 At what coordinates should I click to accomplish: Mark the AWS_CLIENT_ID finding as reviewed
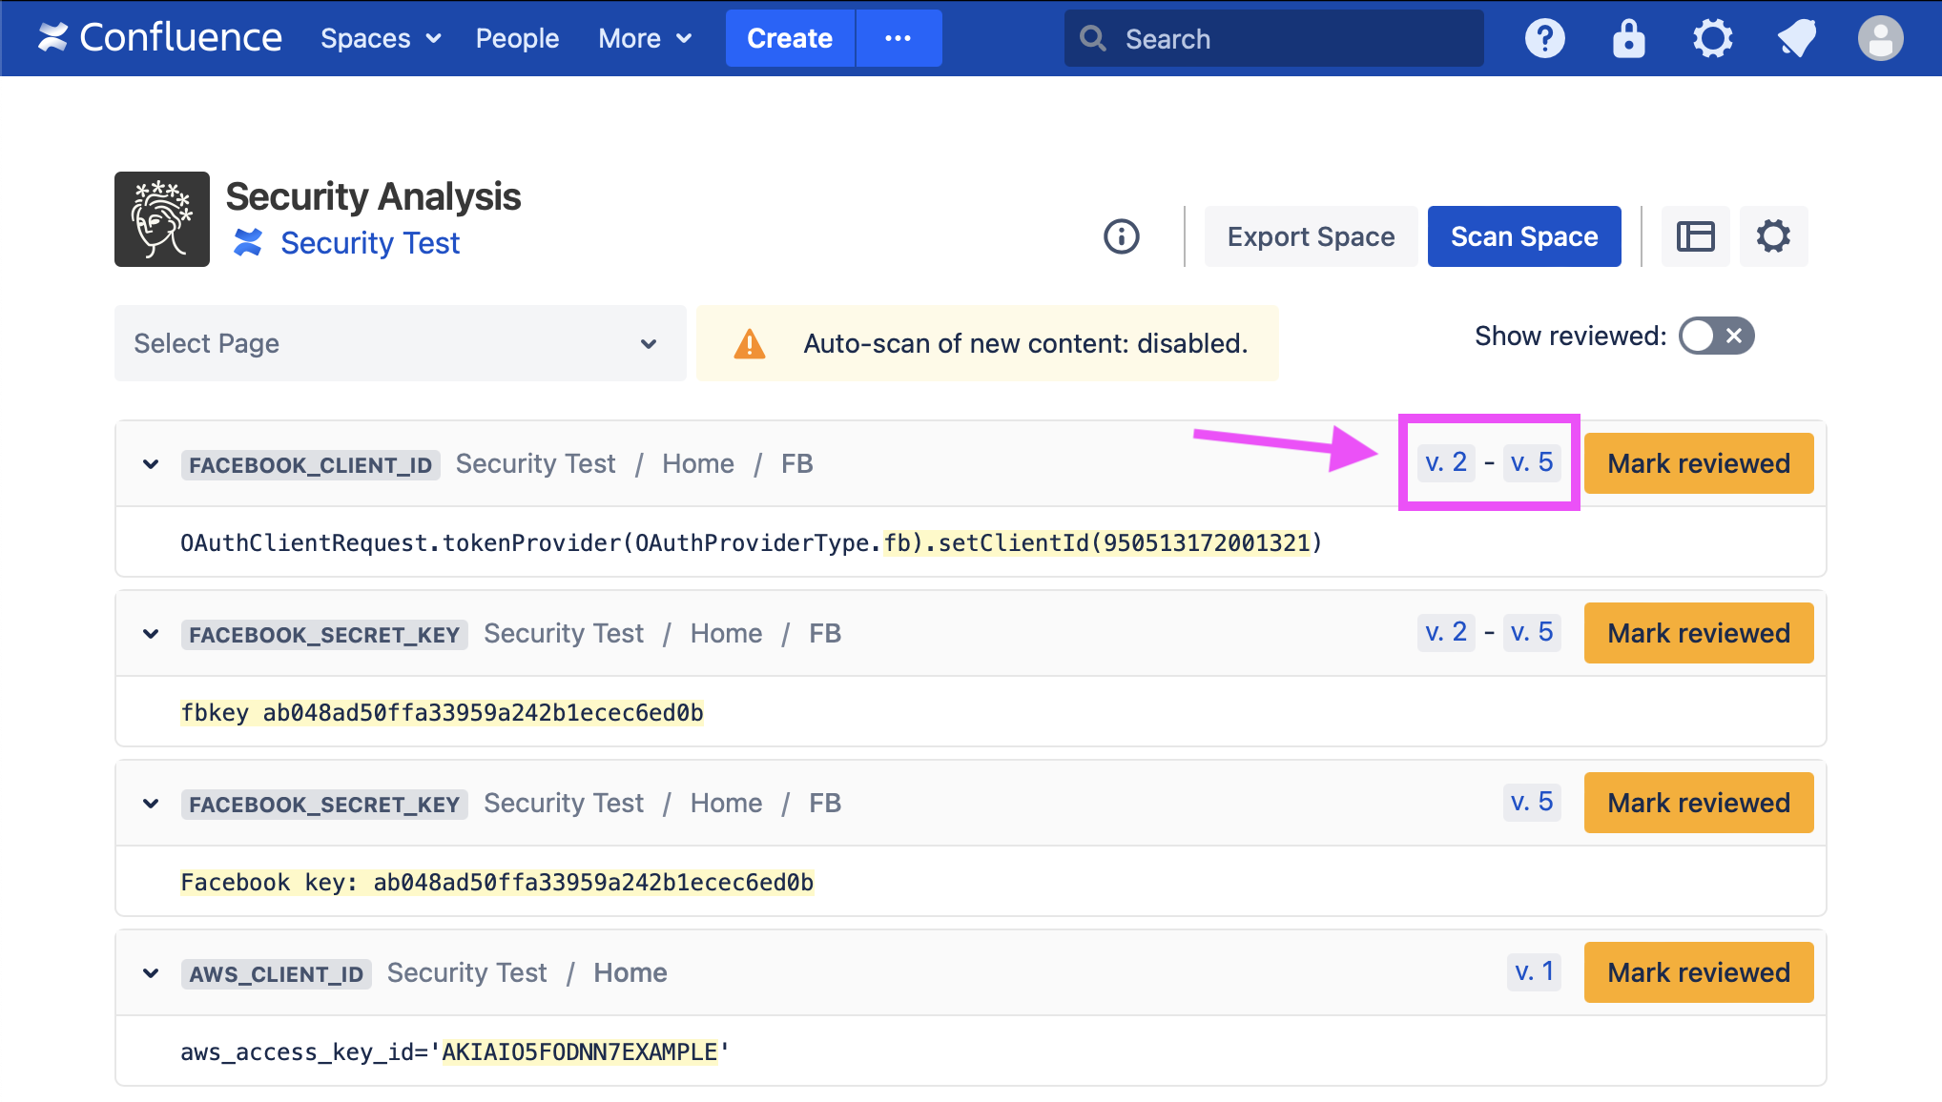1698,972
